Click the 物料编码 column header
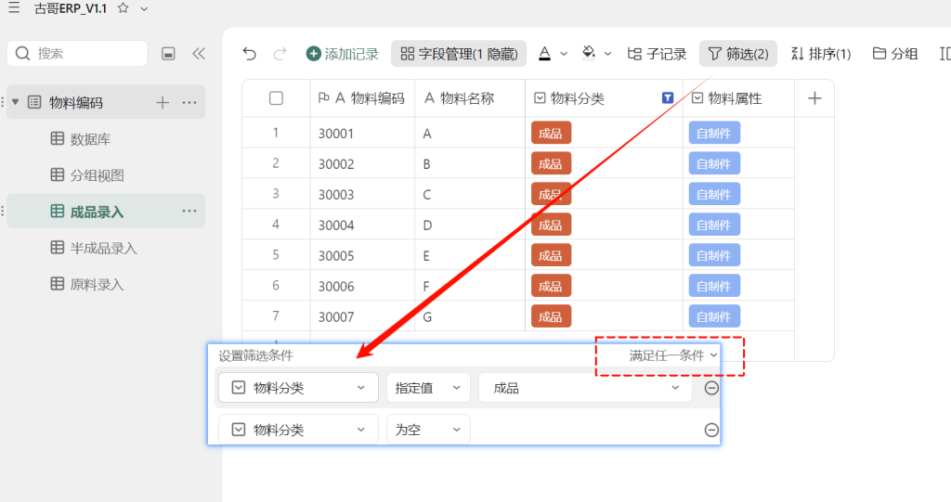The image size is (951, 502). click(x=363, y=98)
